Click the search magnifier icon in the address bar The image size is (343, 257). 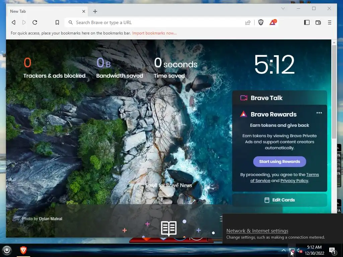click(70, 22)
